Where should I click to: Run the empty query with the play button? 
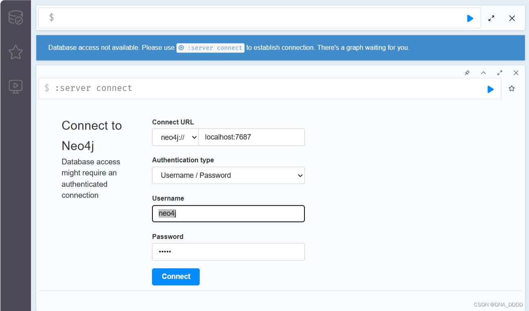(470, 18)
